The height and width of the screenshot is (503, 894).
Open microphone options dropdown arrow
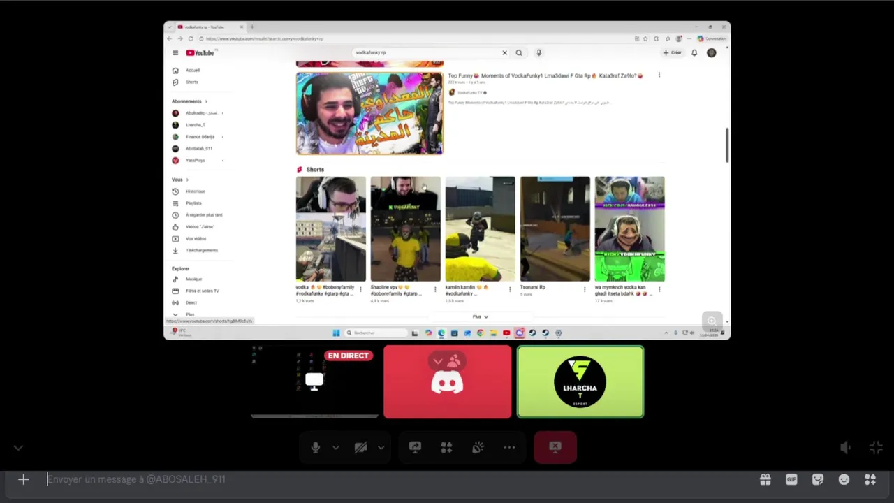coord(335,448)
